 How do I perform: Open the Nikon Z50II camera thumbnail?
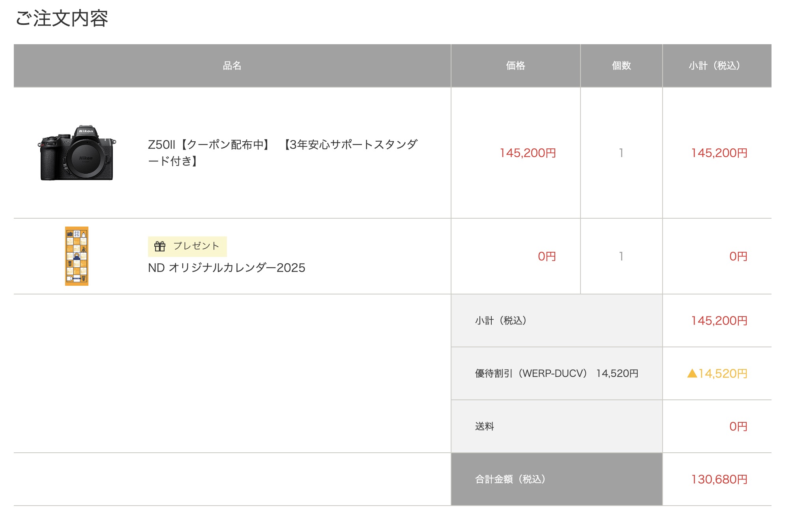[x=77, y=153]
